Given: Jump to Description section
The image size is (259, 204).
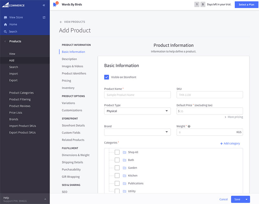Looking at the screenshot, I should 69,59.
